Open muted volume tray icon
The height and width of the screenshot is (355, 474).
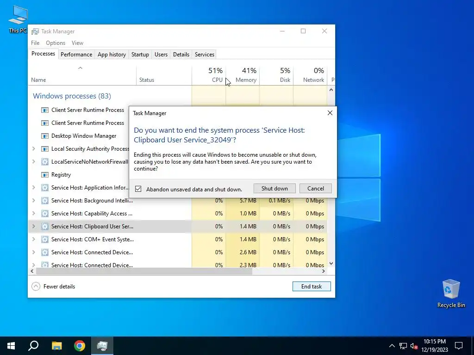(x=414, y=346)
